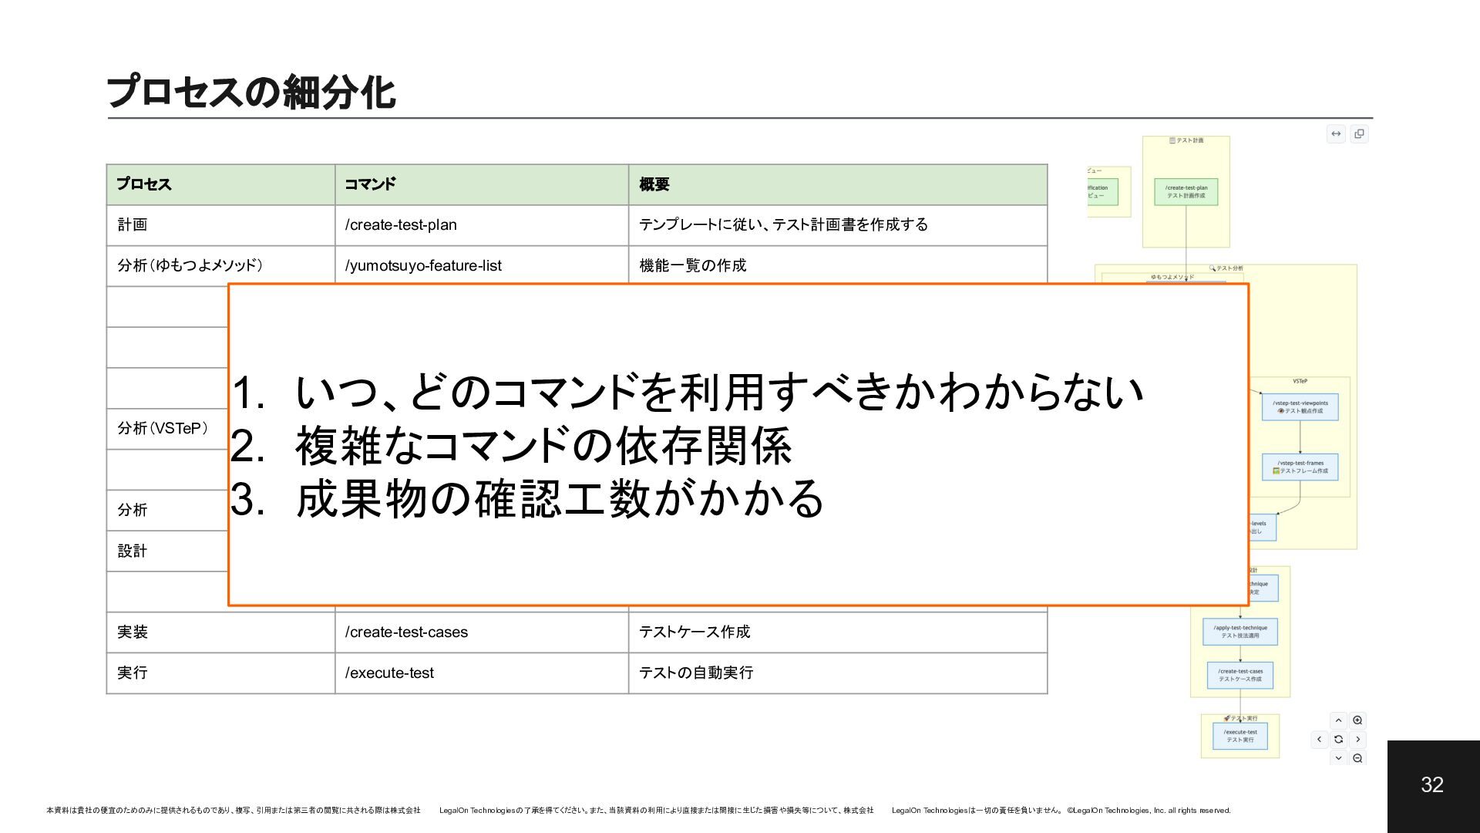1480x833 pixels.
Task: Click the /execute-test diagram node
Action: click(x=1239, y=736)
